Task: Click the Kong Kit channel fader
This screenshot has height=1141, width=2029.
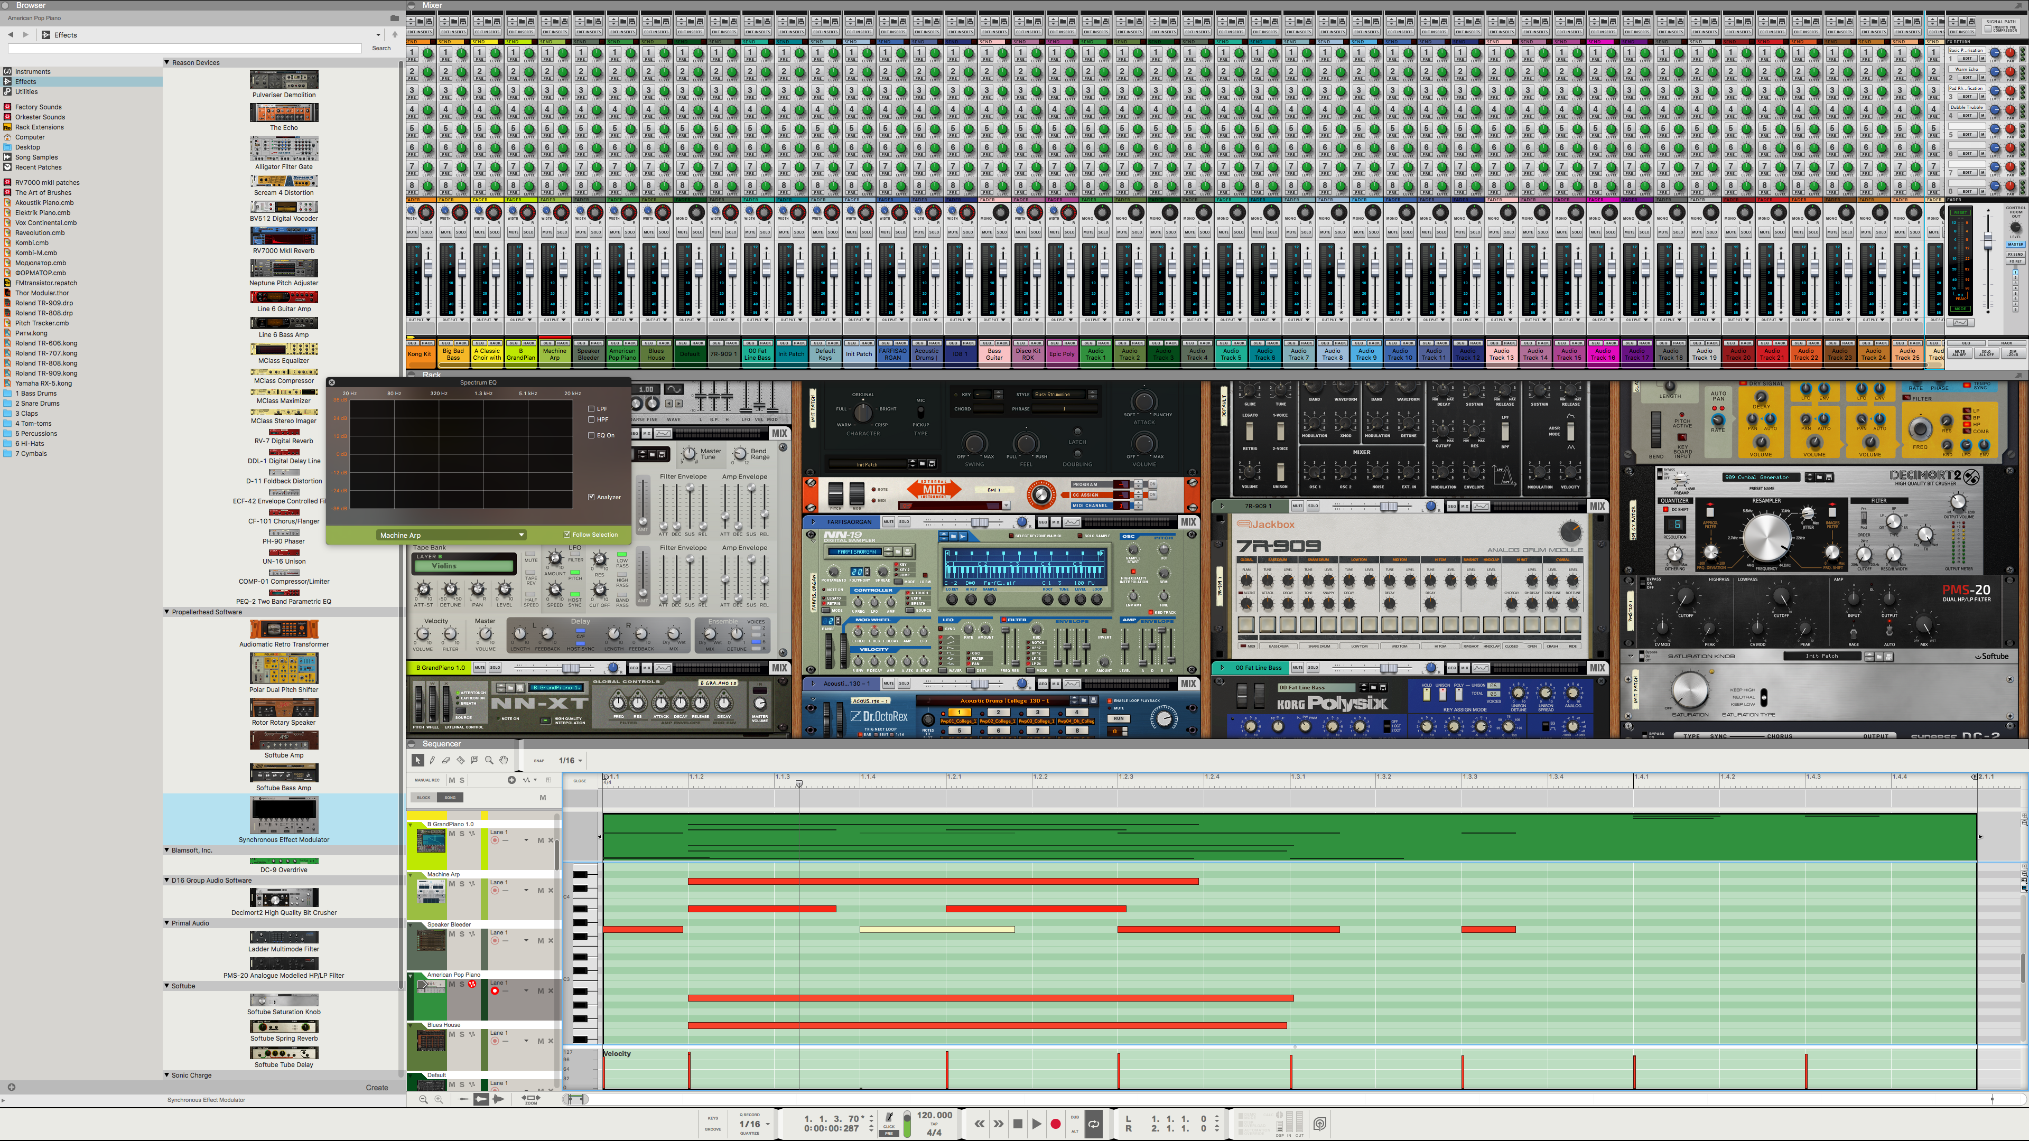Action: click(x=429, y=268)
